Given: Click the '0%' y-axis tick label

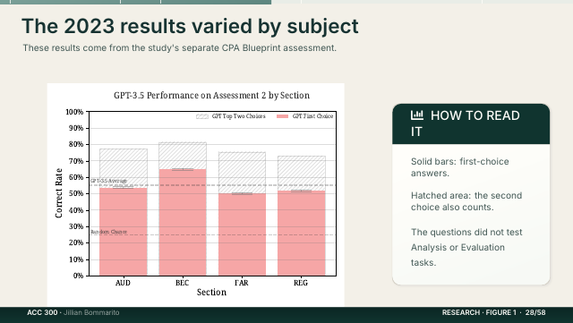Looking at the screenshot, I should point(78,276).
